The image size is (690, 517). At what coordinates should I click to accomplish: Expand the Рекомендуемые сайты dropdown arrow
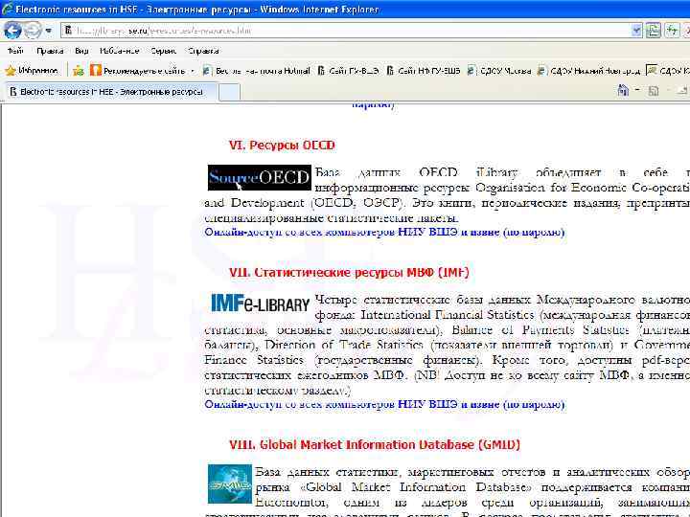tap(193, 70)
